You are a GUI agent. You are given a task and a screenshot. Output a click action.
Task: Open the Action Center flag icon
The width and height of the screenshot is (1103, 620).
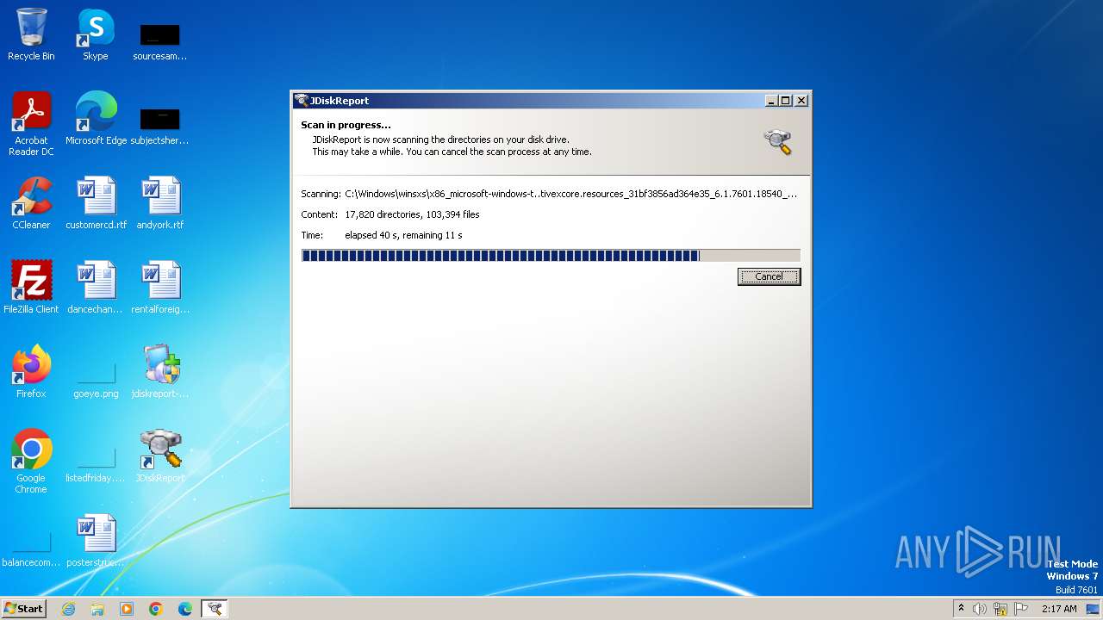[1021, 609]
